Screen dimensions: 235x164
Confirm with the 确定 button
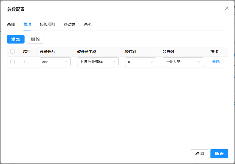pos(219,154)
